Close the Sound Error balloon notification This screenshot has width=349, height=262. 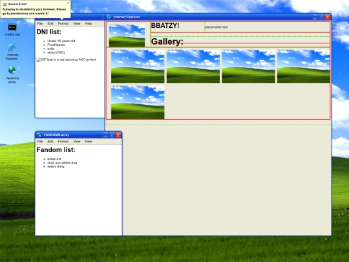pos(68,3)
